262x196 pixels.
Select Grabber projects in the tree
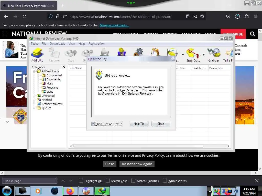click(x=52, y=104)
